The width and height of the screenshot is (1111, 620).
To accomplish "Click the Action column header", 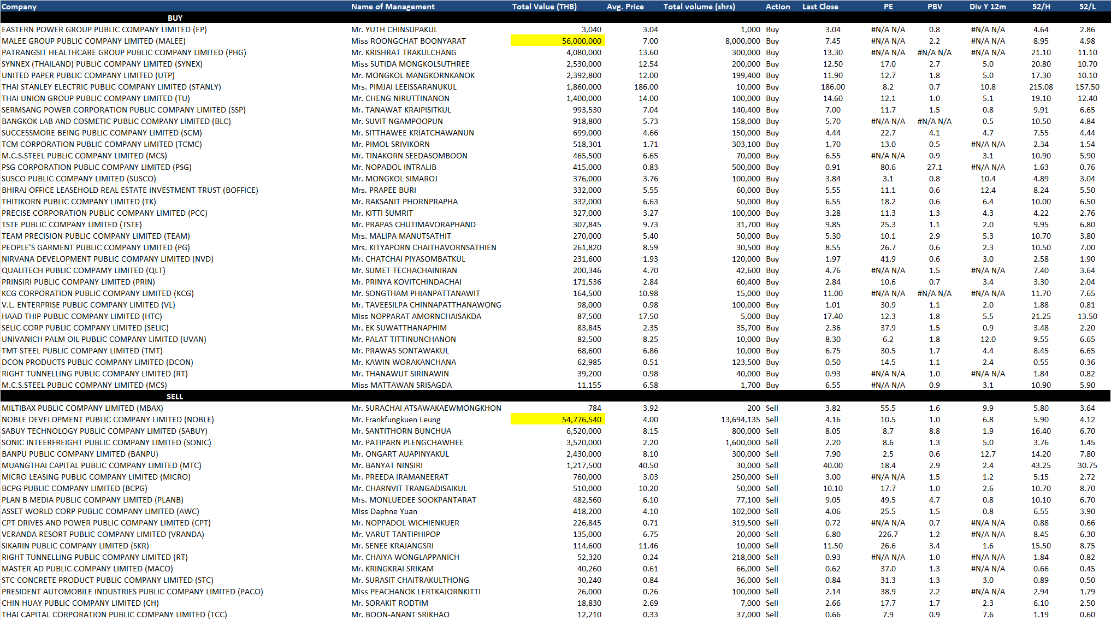I will pos(778,7).
